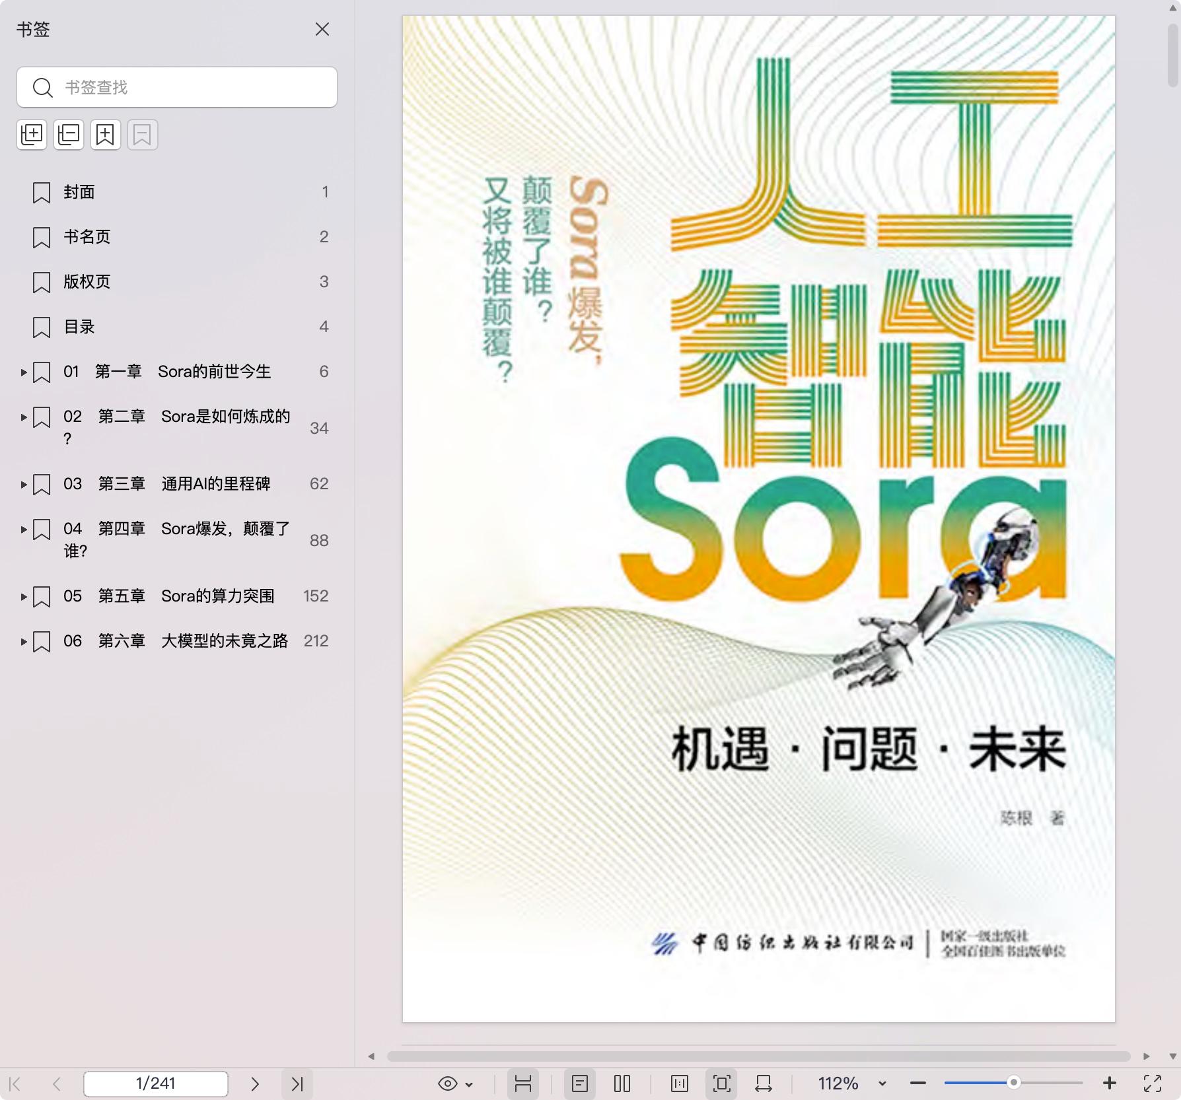The image size is (1181, 1100).
Task: Open the 版权页 bookmark
Action: (87, 282)
